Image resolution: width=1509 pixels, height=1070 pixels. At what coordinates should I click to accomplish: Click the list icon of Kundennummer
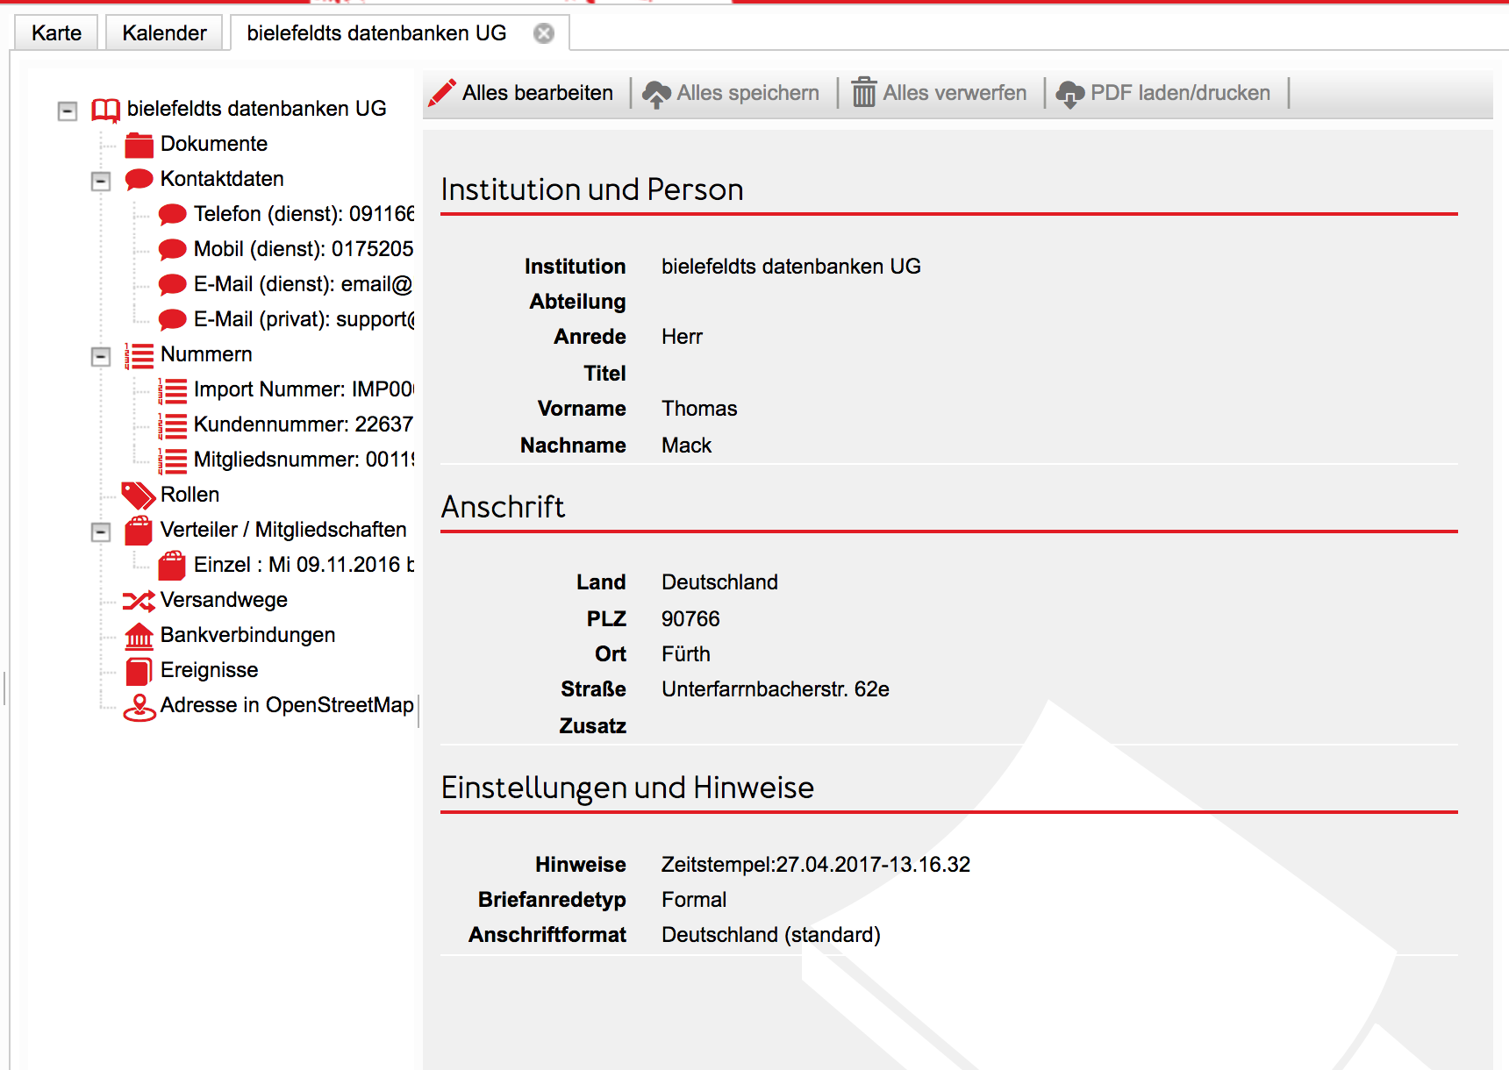[x=172, y=425]
